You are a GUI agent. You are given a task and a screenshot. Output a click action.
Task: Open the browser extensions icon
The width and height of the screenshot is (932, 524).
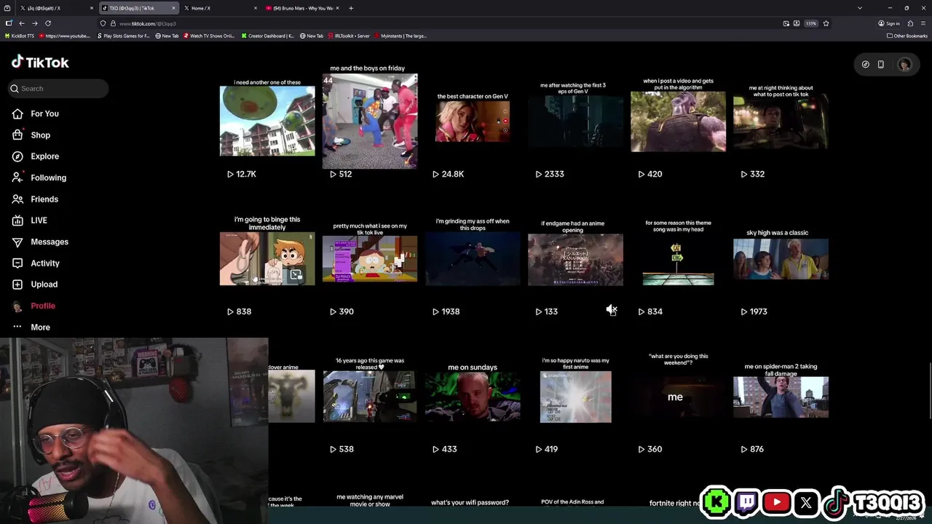[x=910, y=23]
